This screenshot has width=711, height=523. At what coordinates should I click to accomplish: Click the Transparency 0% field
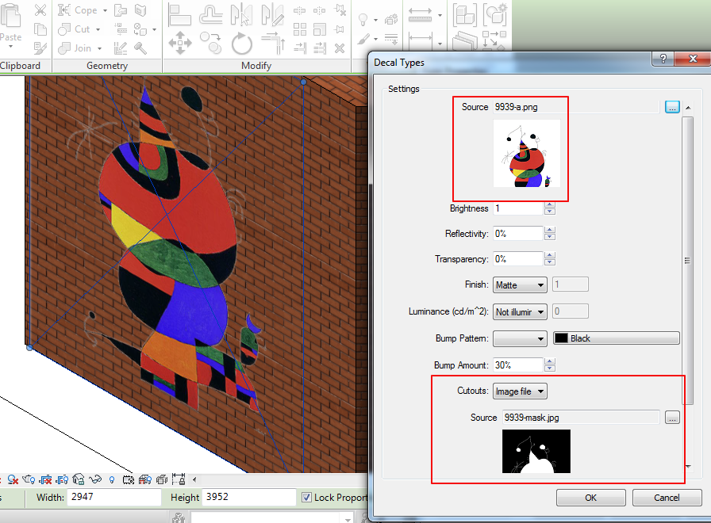click(518, 259)
